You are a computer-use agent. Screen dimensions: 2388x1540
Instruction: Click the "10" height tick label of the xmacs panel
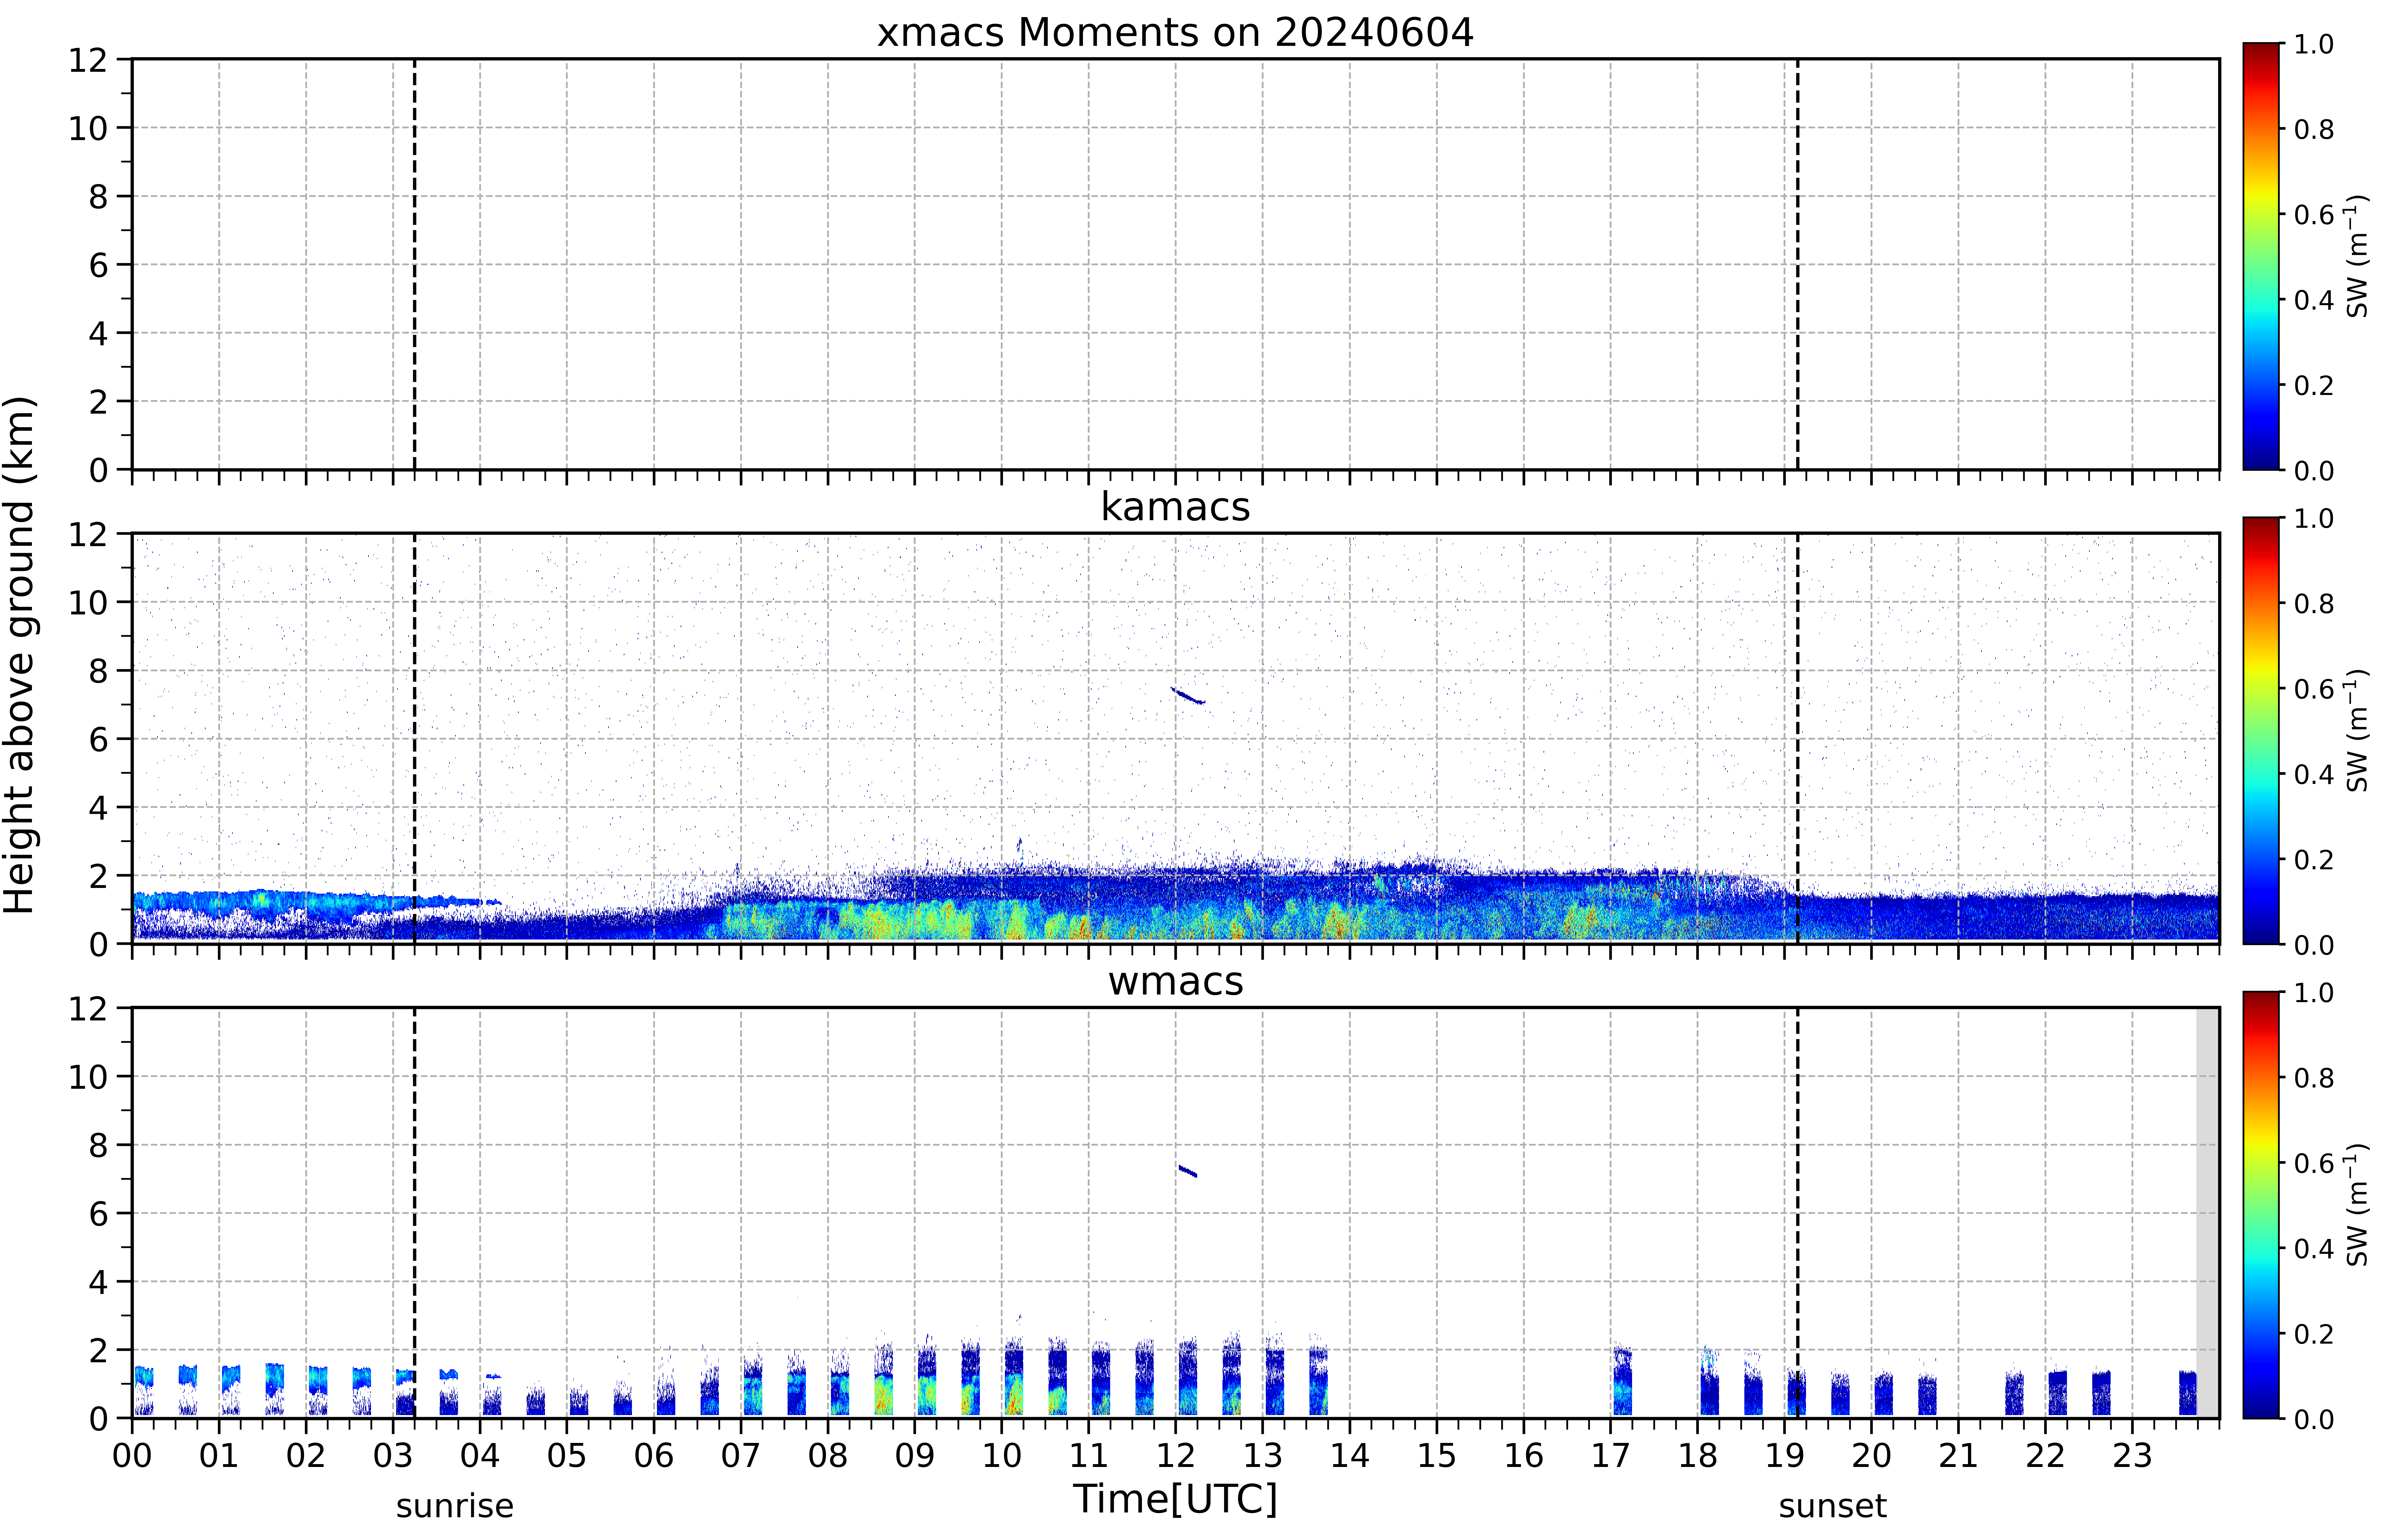88,128
